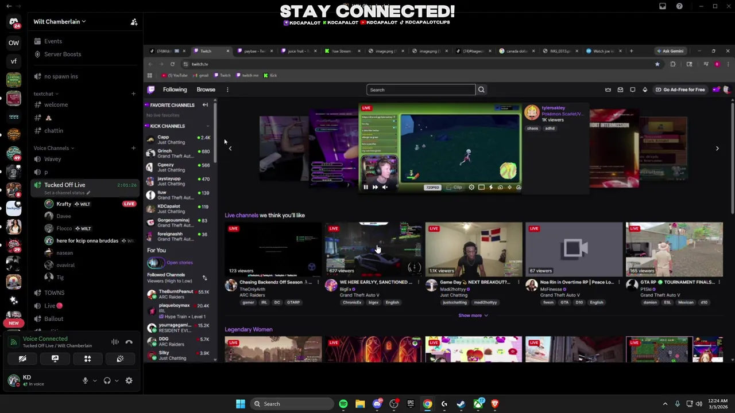Mute Discord microphone
735x413 pixels.
[85, 381]
